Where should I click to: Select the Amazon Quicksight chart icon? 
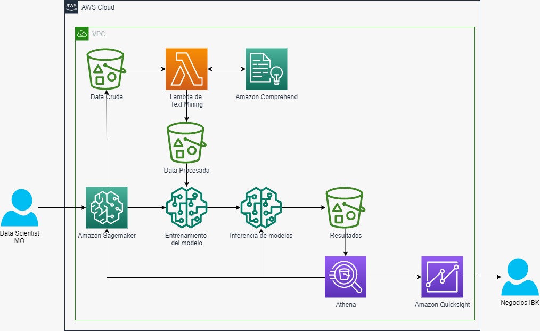point(442,277)
